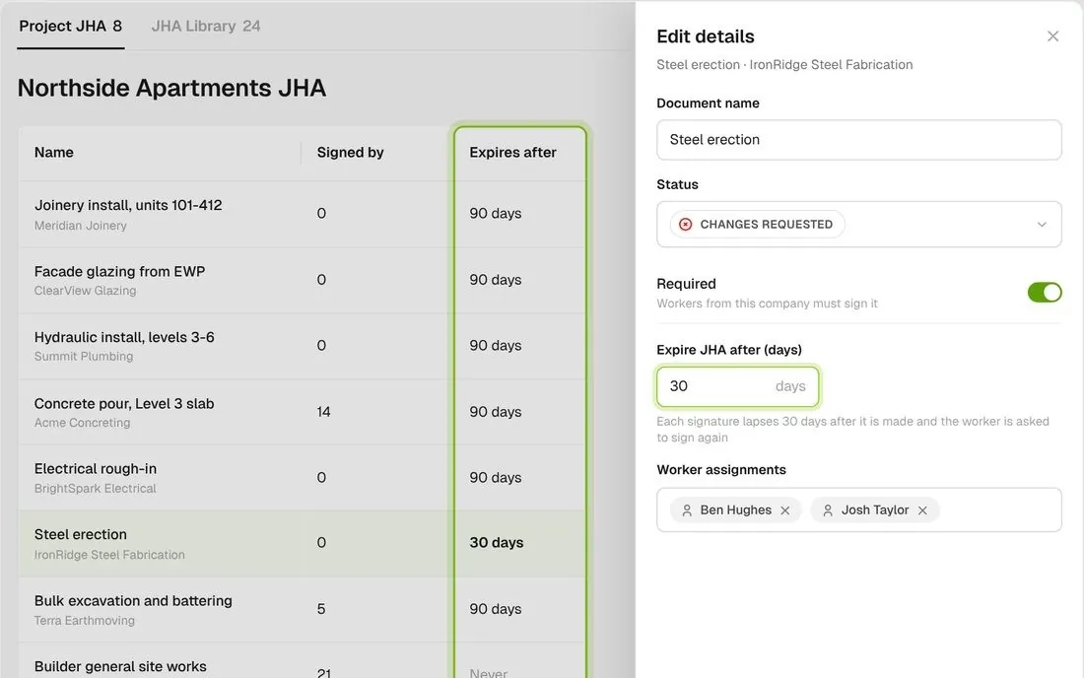Sort by the Expires after column header

coord(512,152)
